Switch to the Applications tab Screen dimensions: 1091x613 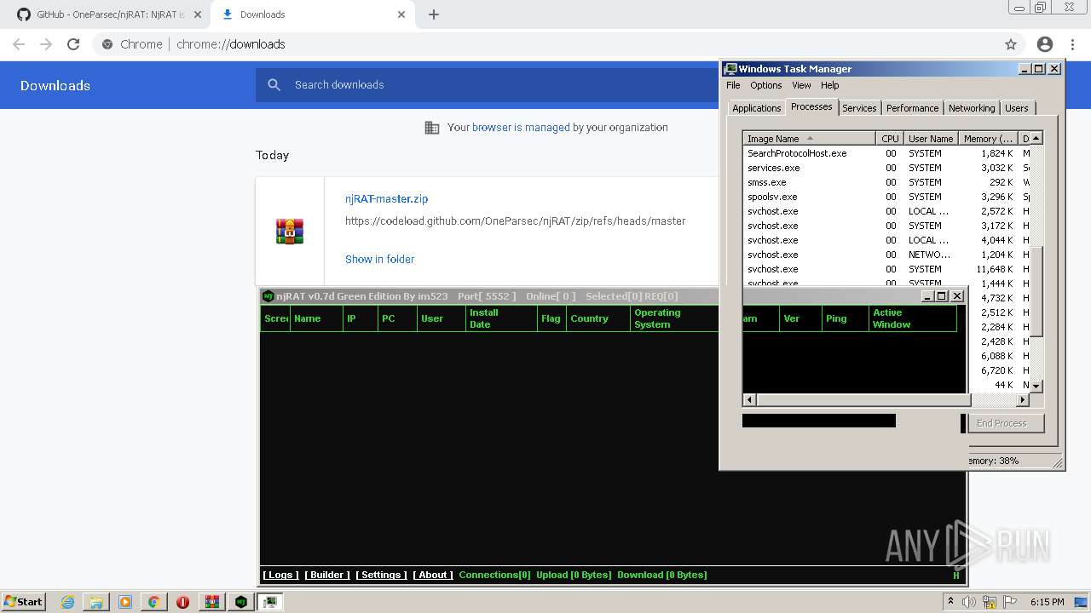tap(756, 108)
